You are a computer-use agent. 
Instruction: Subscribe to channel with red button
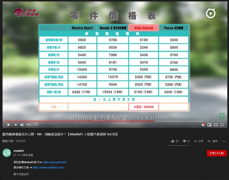click(217, 153)
